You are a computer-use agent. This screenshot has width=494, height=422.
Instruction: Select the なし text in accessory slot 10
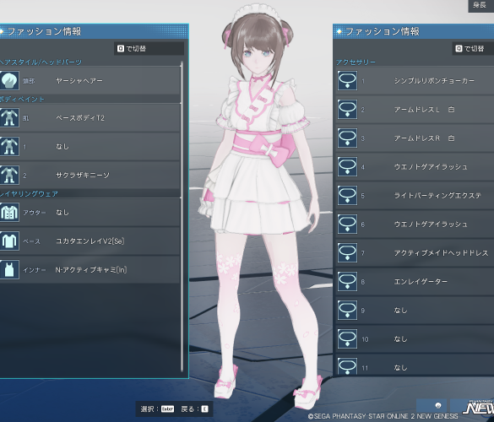tap(400, 339)
